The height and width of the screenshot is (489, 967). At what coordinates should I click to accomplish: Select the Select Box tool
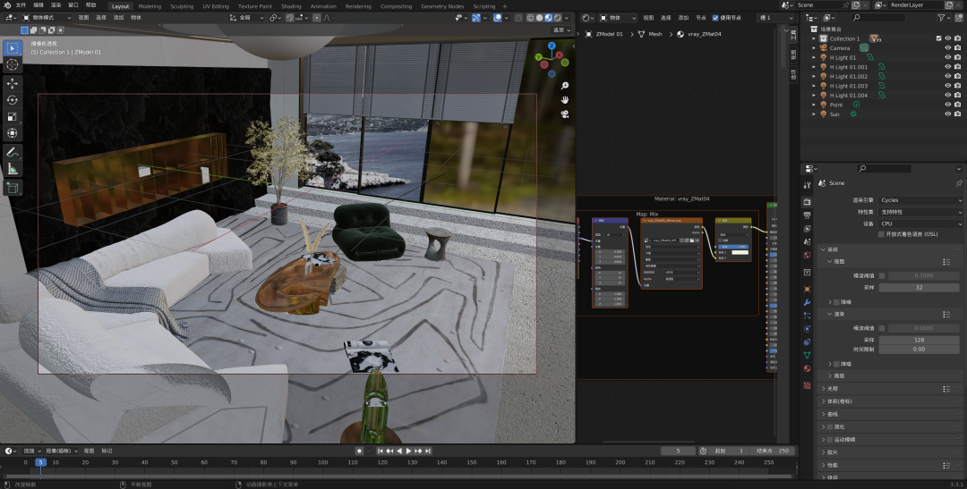(13, 48)
